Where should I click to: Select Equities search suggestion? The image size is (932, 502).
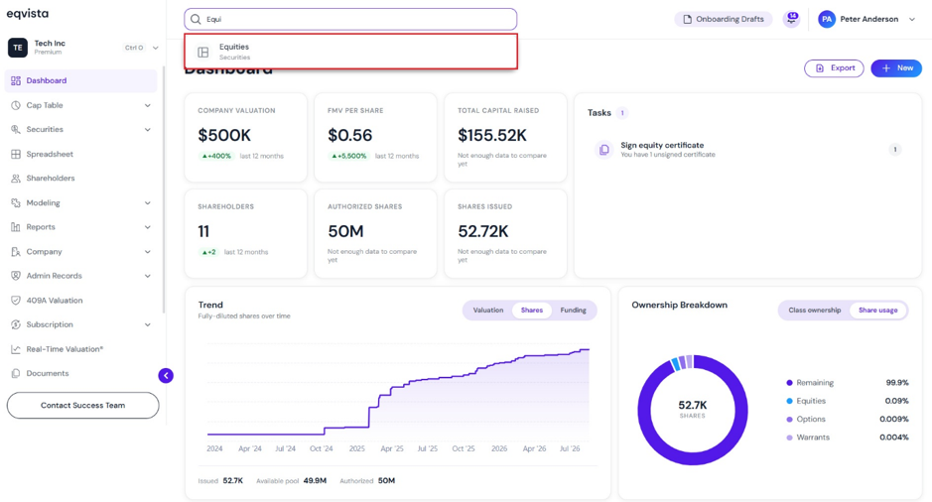[x=350, y=52]
